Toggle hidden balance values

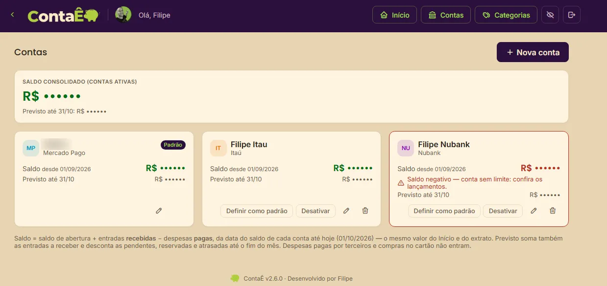pos(550,15)
